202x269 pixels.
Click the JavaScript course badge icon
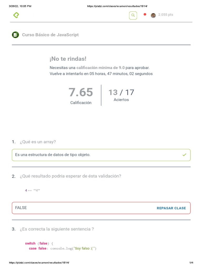pos(16,35)
